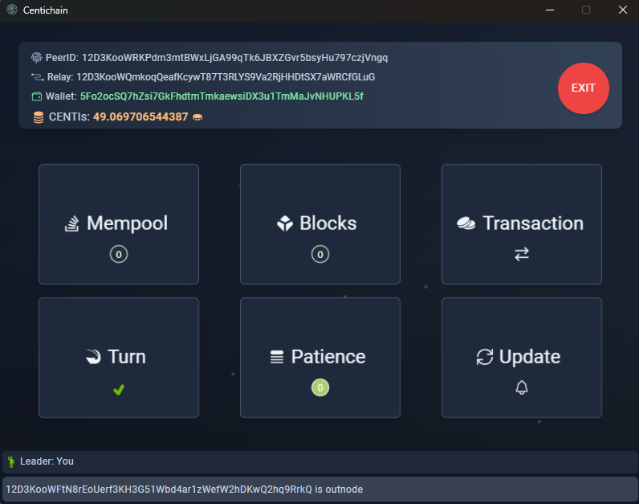Click the green Patience counter badge
The image size is (639, 504).
tap(320, 387)
